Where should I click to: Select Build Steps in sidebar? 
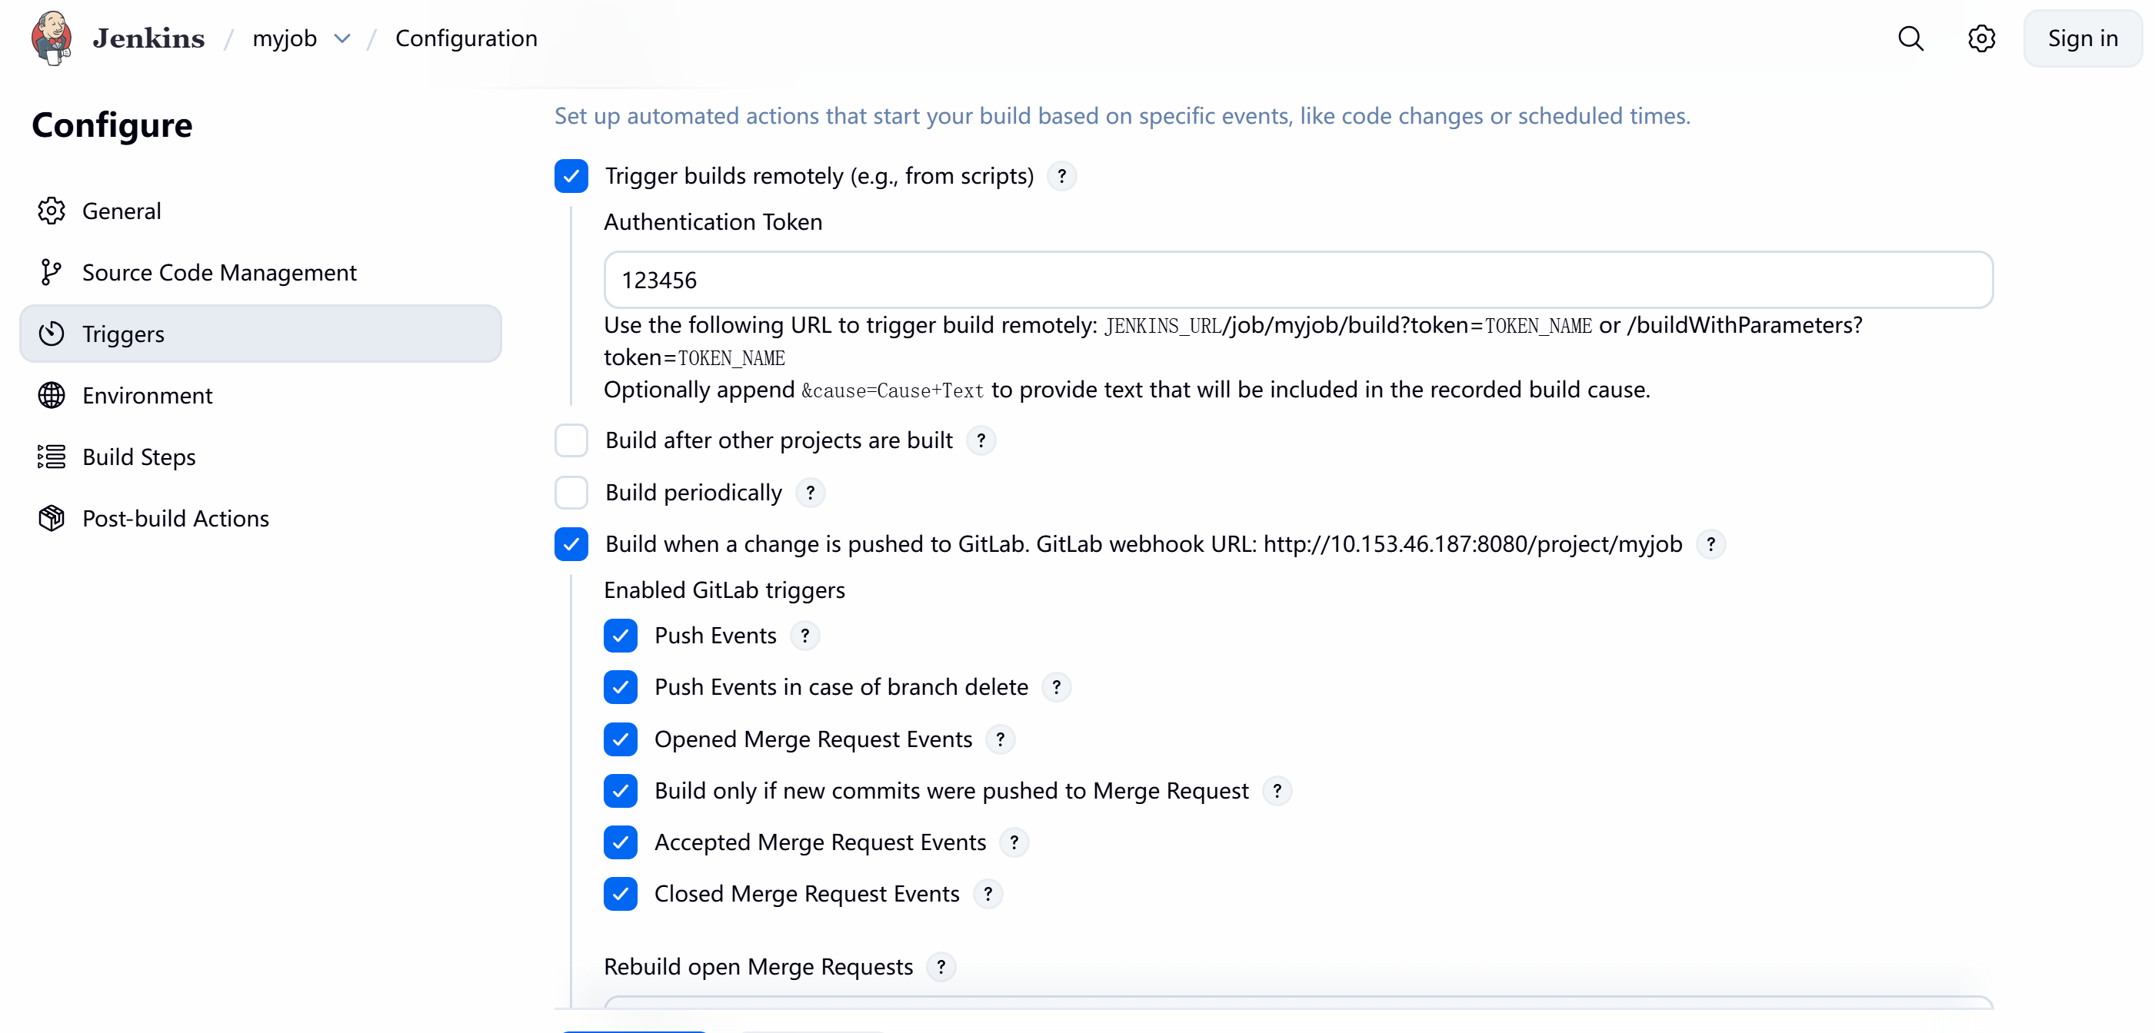point(139,457)
